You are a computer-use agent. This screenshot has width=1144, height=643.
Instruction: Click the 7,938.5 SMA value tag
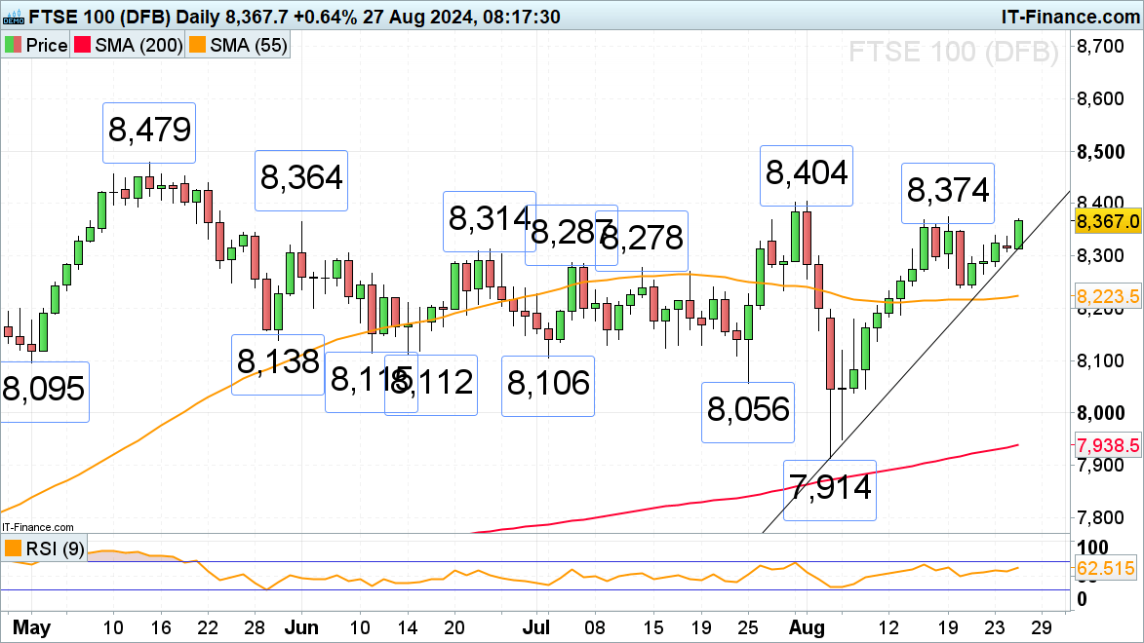pyautogui.click(x=1107, y=446)
